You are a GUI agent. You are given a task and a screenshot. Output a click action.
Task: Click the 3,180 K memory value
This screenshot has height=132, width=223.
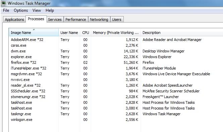pos(132,80)
